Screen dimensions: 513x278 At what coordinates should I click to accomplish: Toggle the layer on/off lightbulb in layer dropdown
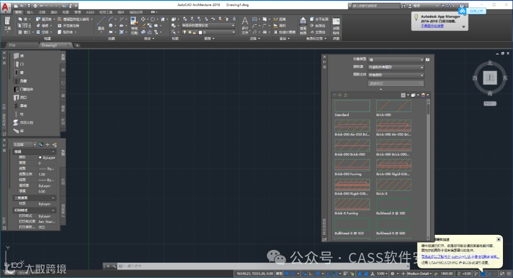point(184,32)
